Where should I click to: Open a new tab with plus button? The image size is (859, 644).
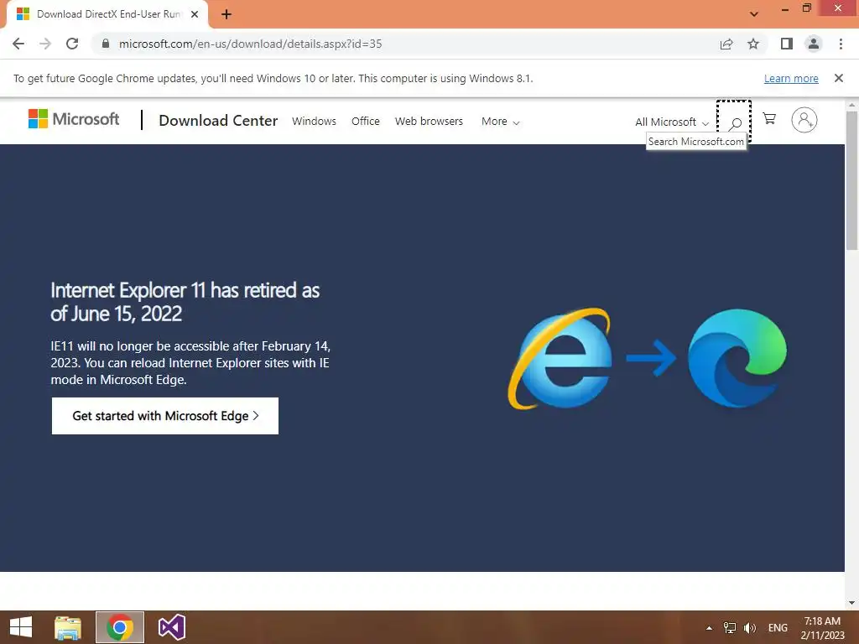[x=226, y=14]
